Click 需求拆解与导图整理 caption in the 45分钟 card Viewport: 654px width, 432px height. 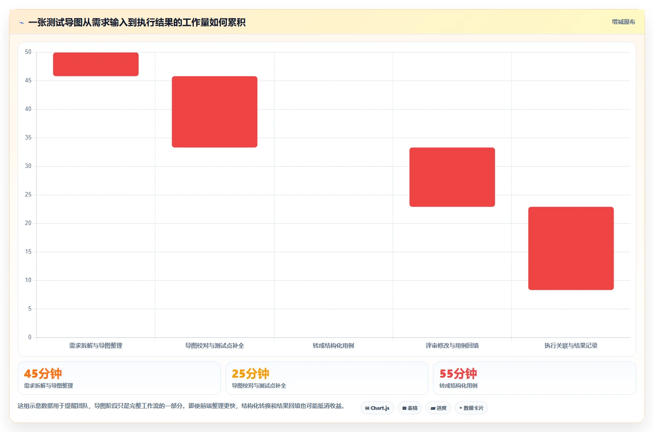pos(48,386)
